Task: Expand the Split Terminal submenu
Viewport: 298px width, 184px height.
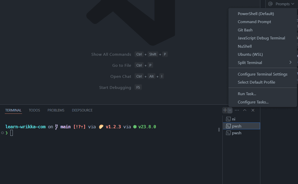Action: click(263, 63)
